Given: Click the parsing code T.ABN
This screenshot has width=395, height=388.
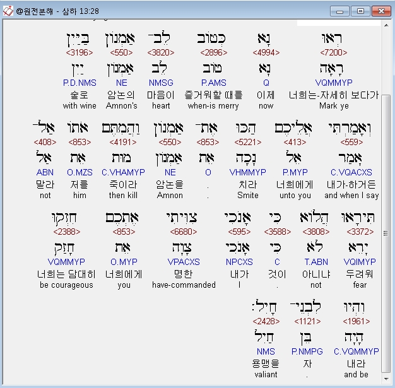Looking at the screenshot, I should pos(316,262).
